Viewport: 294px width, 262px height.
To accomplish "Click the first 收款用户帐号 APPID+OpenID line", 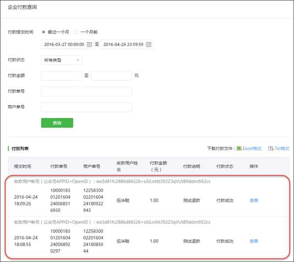I will point(112,181).
